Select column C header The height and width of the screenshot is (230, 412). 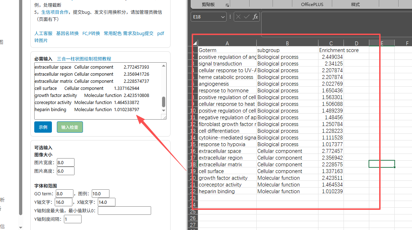coord(331,44)
